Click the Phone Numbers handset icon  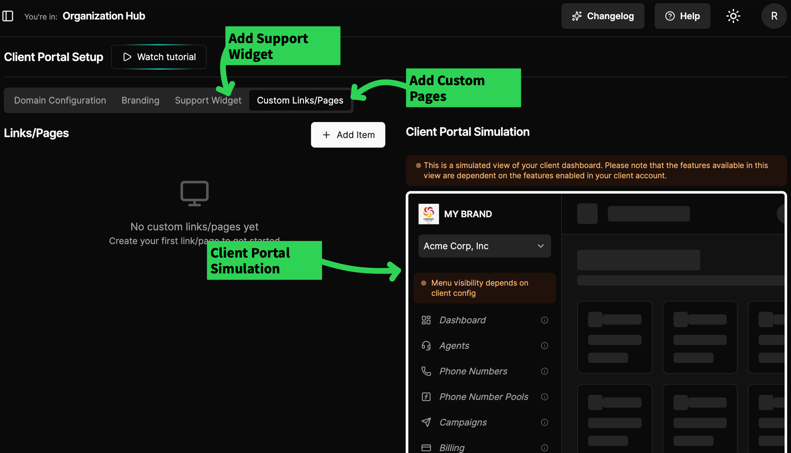tap(426, 371)
